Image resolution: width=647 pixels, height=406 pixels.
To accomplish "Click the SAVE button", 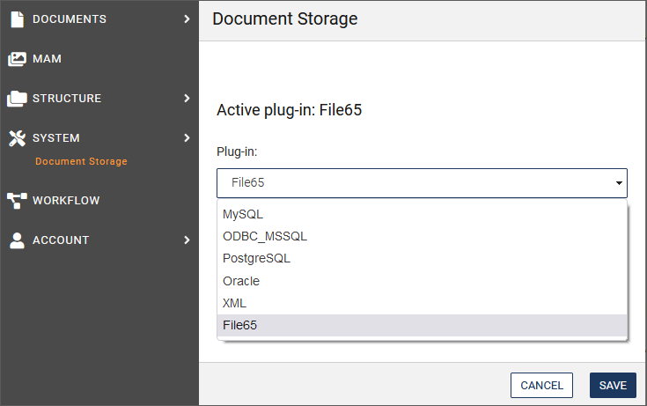I will [613, 386].
